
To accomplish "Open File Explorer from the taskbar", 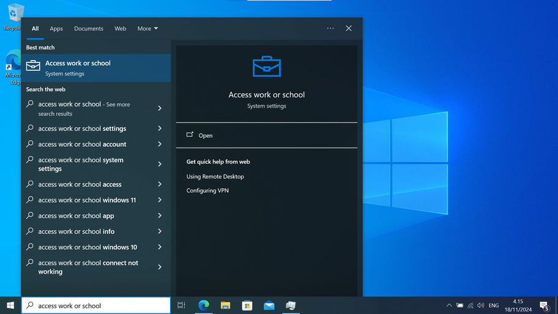I will (225, 305).
